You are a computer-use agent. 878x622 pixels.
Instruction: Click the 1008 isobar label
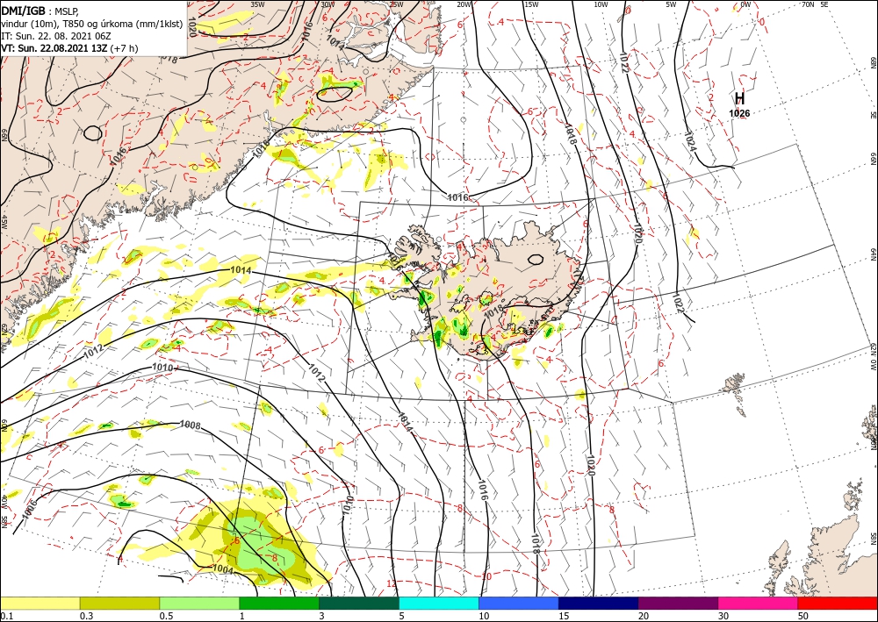190,425
